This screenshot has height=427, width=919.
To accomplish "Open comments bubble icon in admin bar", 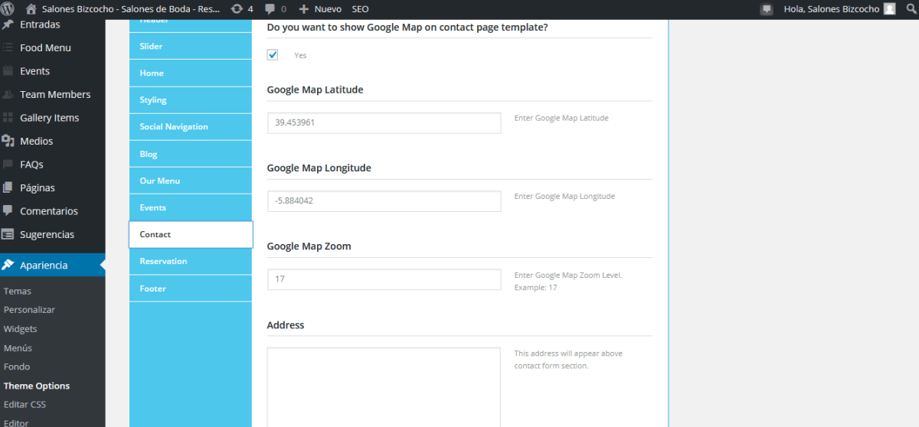I will [x=270, y=9].
